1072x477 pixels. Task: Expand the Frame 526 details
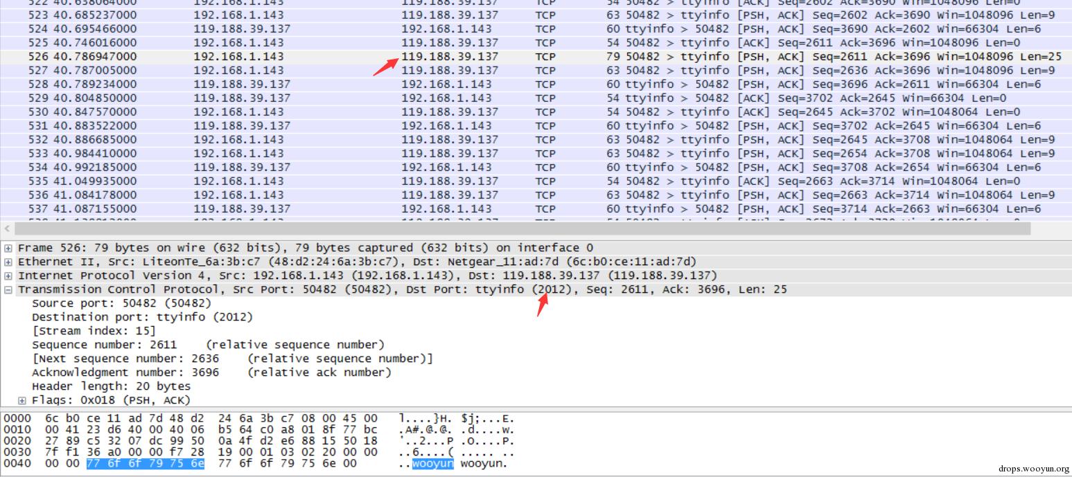click(x=8, y=248)
